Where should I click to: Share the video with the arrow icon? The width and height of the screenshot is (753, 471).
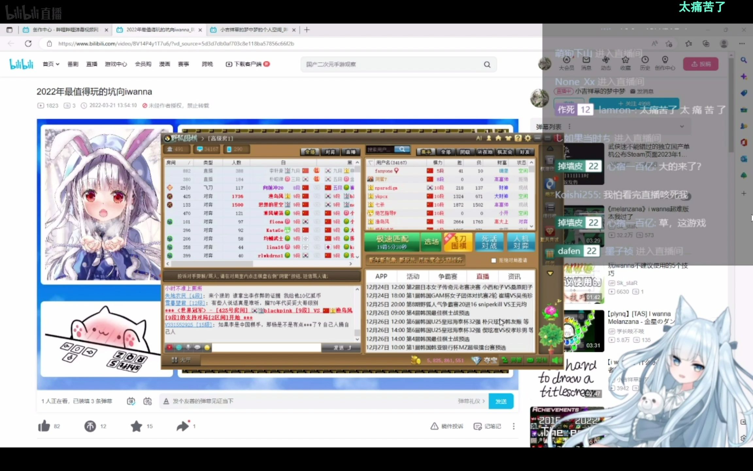click(x=183, y=426)
